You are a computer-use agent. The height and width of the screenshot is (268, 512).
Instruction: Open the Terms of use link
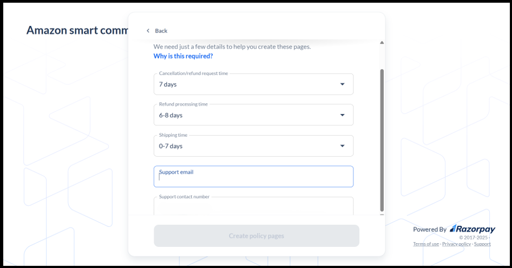[426, 244]
